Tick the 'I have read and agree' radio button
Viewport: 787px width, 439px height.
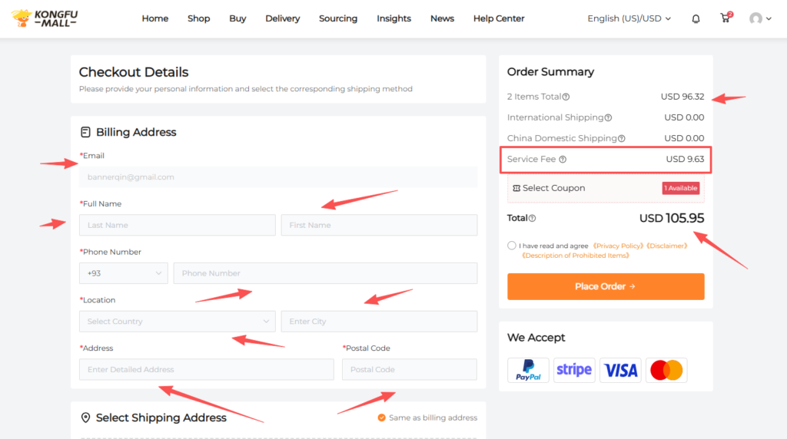click(x=512, y=246)
